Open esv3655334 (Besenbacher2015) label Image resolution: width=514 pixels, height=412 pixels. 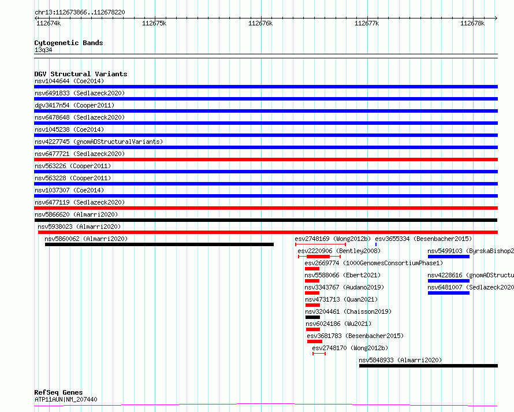click(423, 239)
